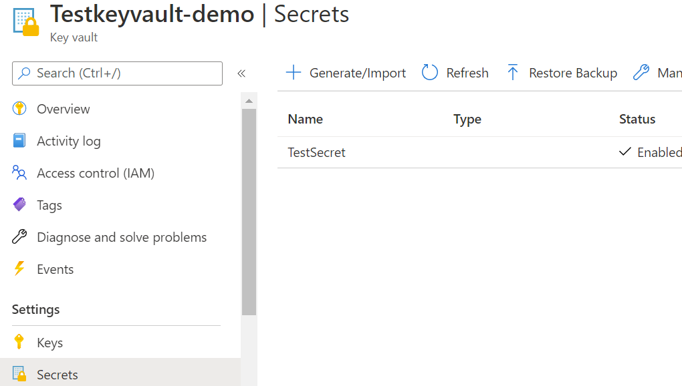Open Tags via its label icon
Image resolution: width=682 pixels, height=386 pixels.
(x=18, y=205)
